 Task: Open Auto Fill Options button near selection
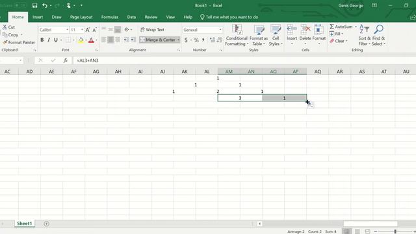[x=311, y=106]
